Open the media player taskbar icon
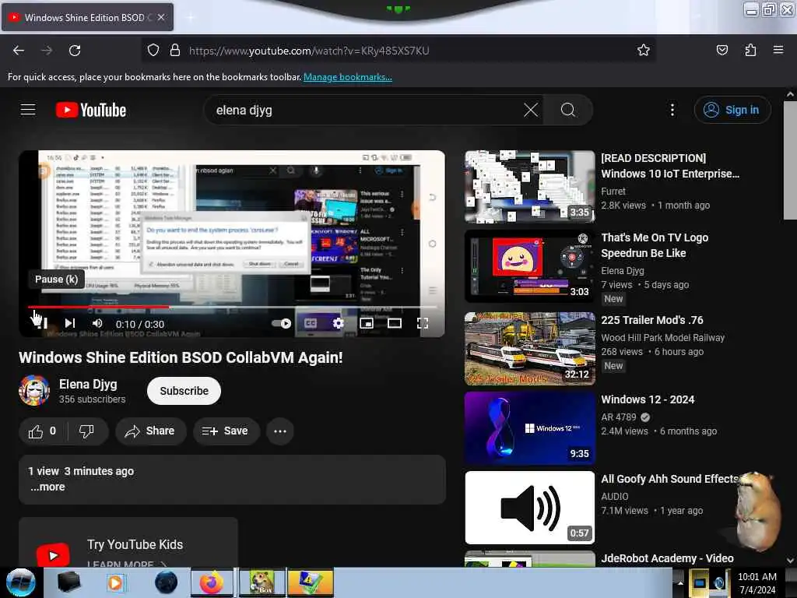The width and height of the screenshot is (797, 598). (115, 582)
